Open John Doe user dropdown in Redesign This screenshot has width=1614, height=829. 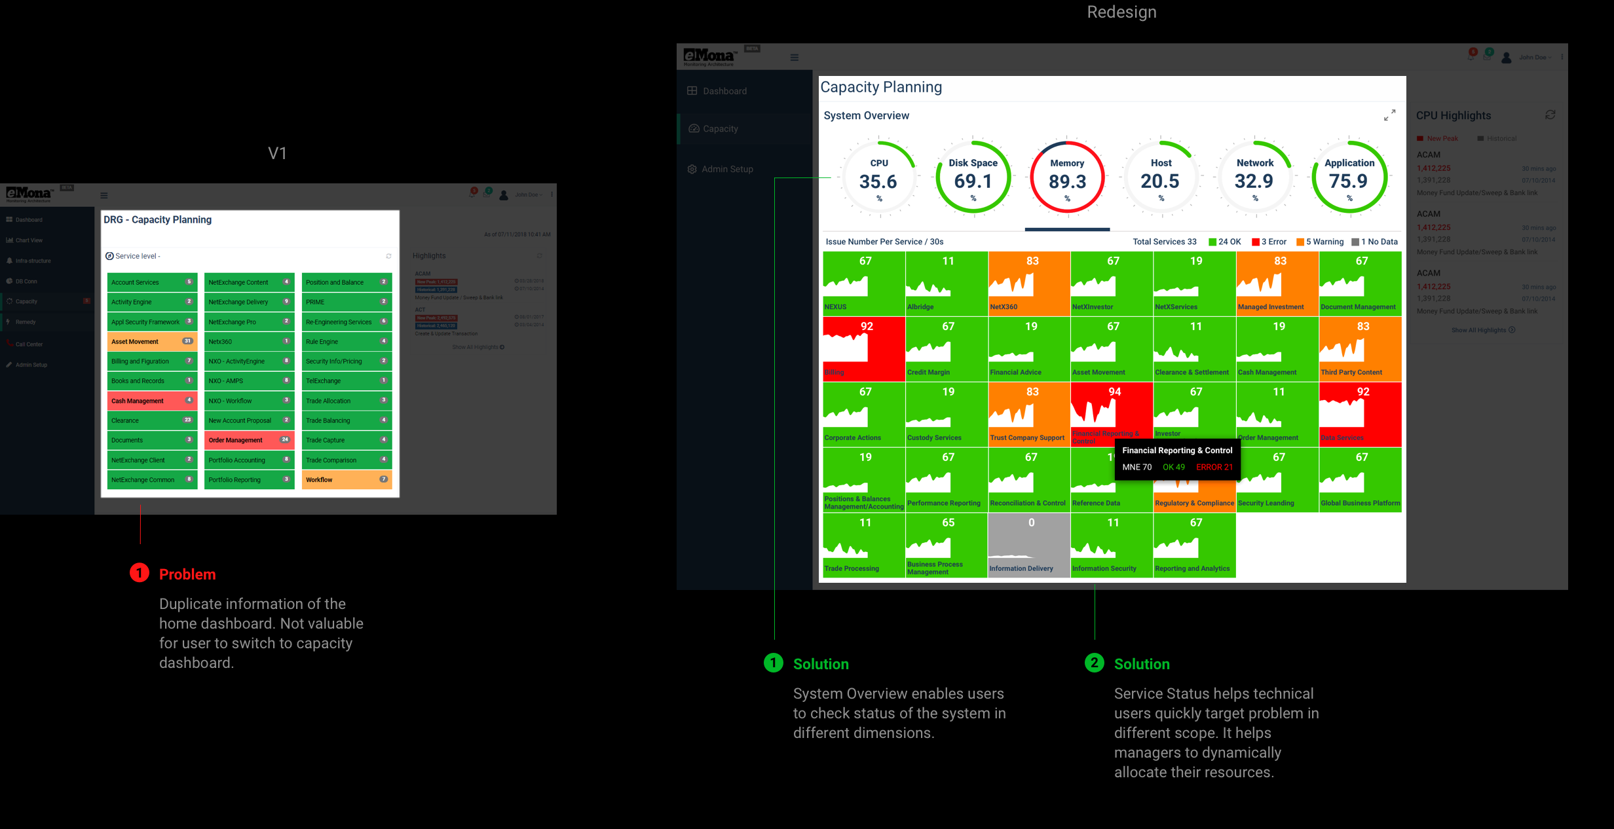click(1532, 58)
